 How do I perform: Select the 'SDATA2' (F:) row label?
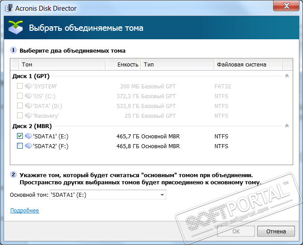[50, 146]
